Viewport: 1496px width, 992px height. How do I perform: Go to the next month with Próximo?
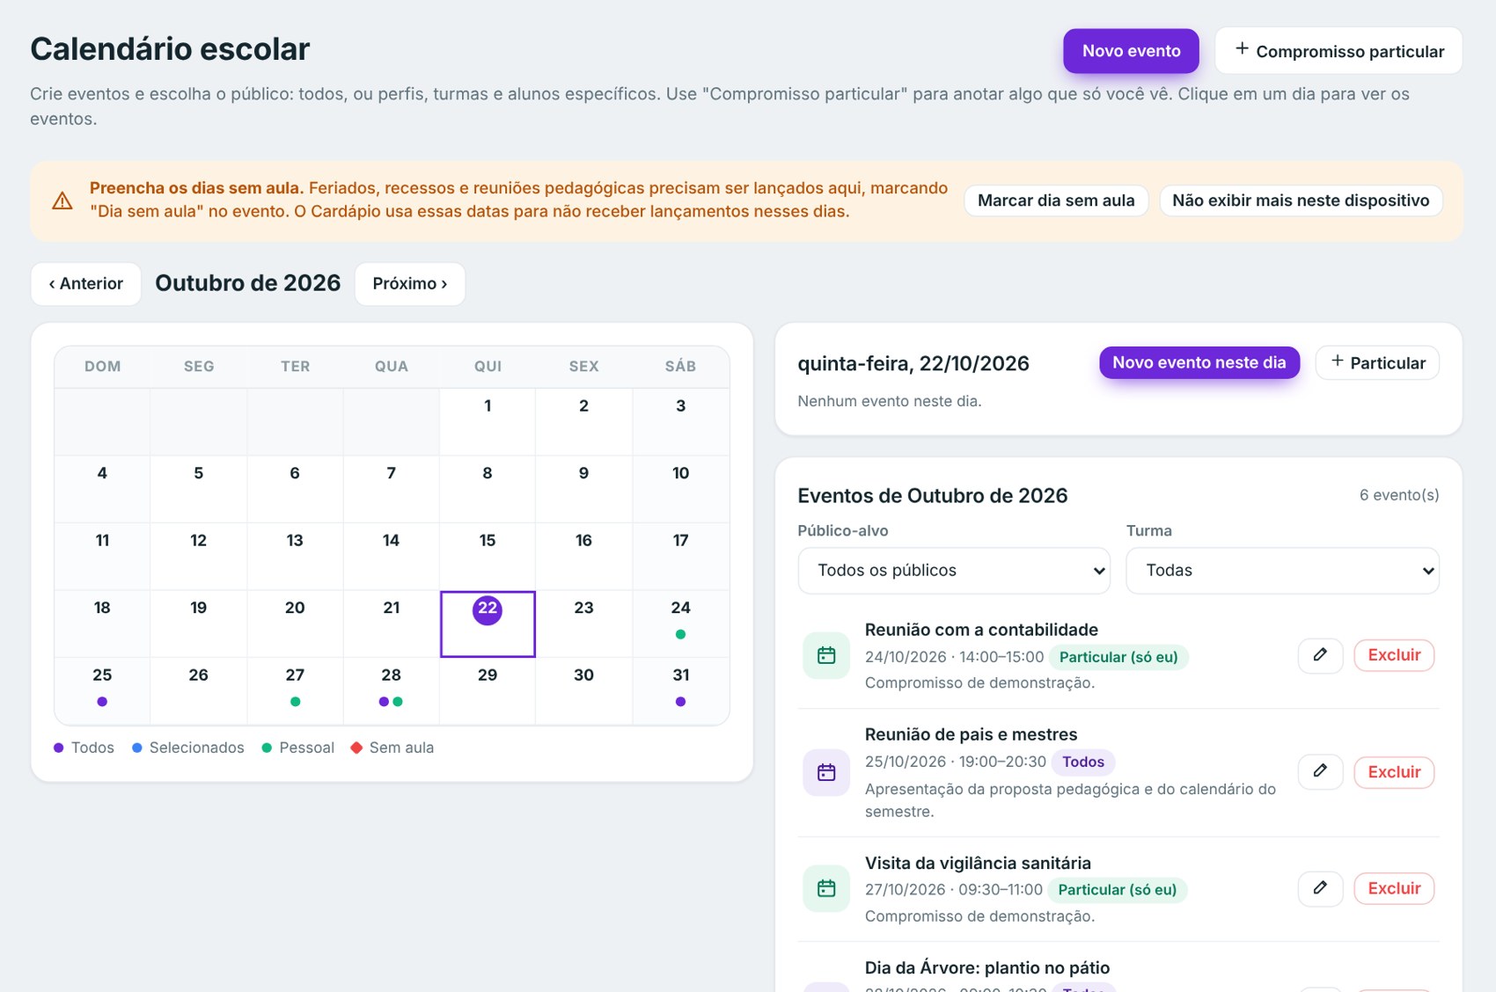point(410,284)
